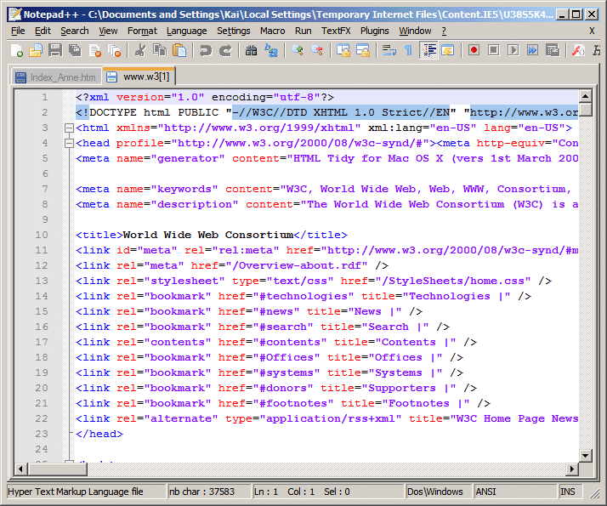This screenshot has height=506, width=607.
Task: Click the vertical scrollbar down arrow
Action: [x=585, y=456]
